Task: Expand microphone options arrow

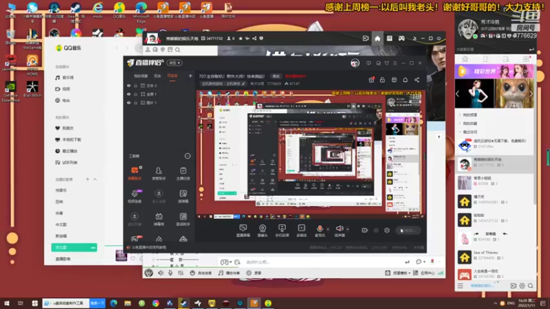Action: pyautogui.click(x=329, y=229)
